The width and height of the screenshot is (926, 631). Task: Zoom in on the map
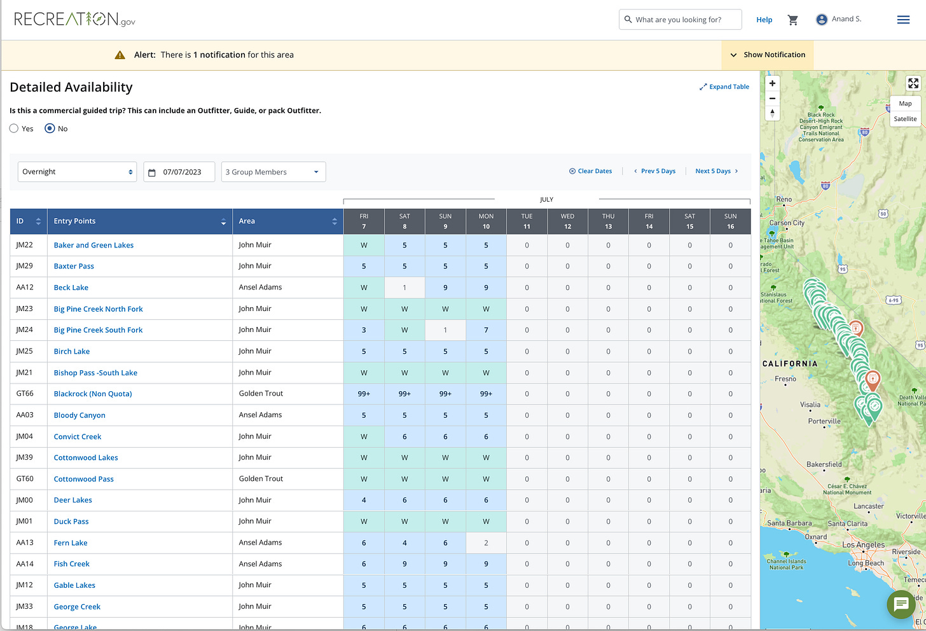coord(772,83)
